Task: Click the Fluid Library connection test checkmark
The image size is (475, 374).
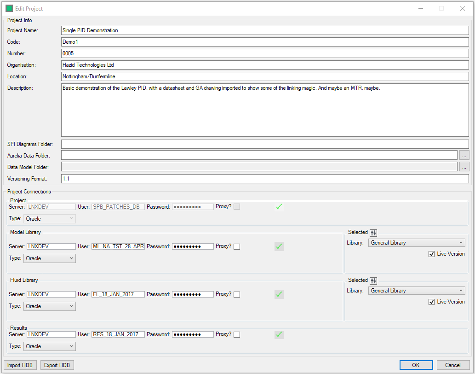Action: tap(279, 294)
